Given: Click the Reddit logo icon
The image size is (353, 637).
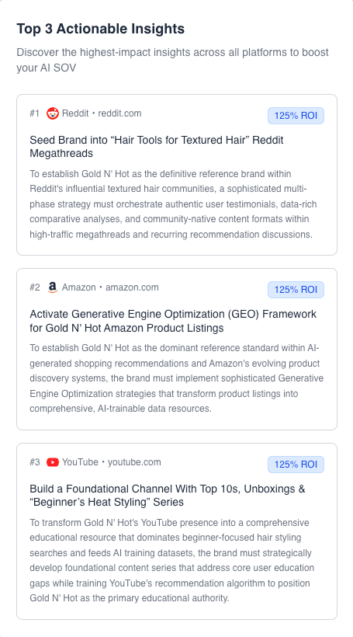Looking at the screenshot, I should (53, 113).
